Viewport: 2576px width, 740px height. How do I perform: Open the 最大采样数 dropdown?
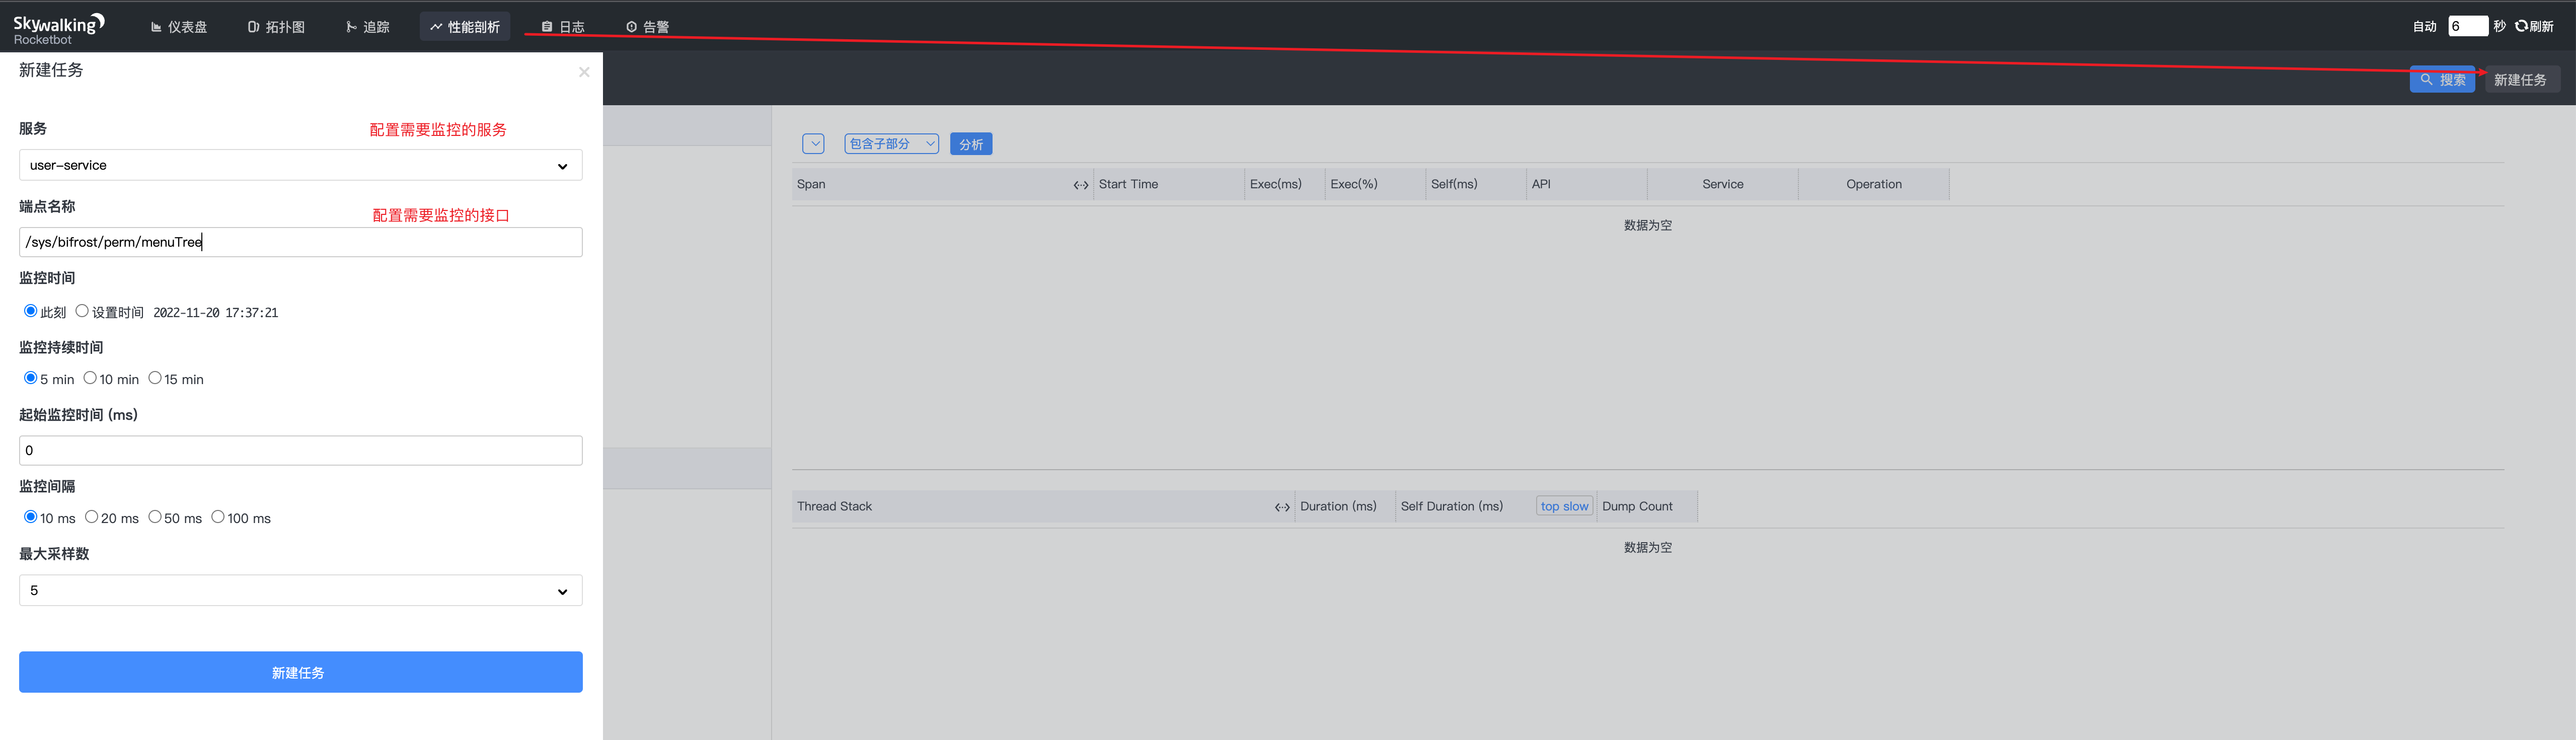click(x=300, y=590)
